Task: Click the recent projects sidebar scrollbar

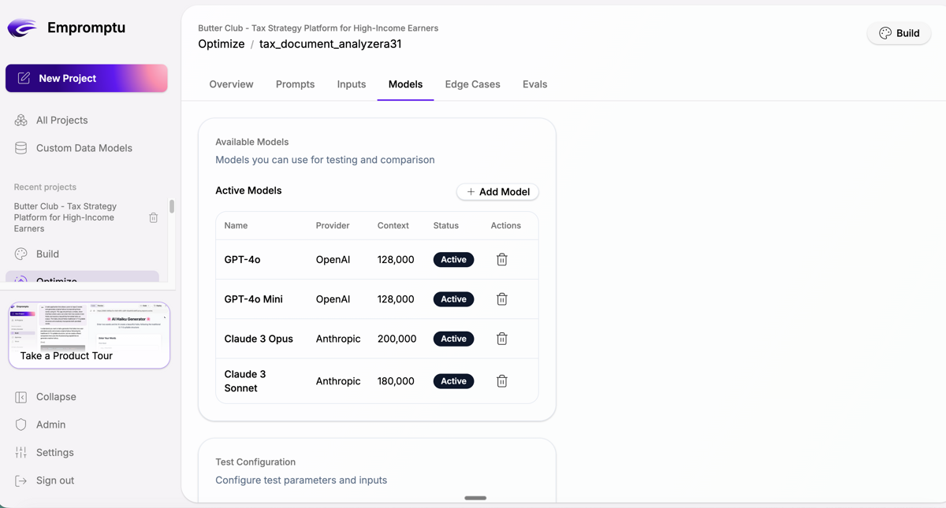Action: tap(172, 207)
